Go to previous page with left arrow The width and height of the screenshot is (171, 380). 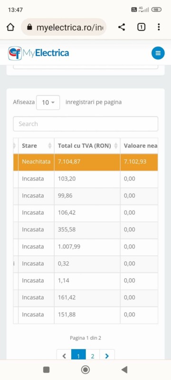pyautogui.click(x=64, y=356)
